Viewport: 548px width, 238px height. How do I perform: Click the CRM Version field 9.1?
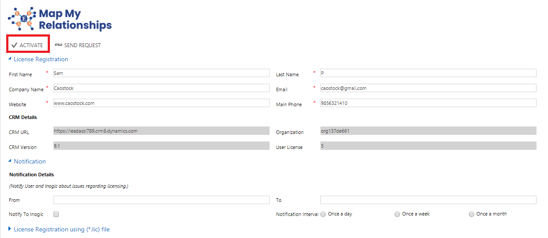click(161, 146)
